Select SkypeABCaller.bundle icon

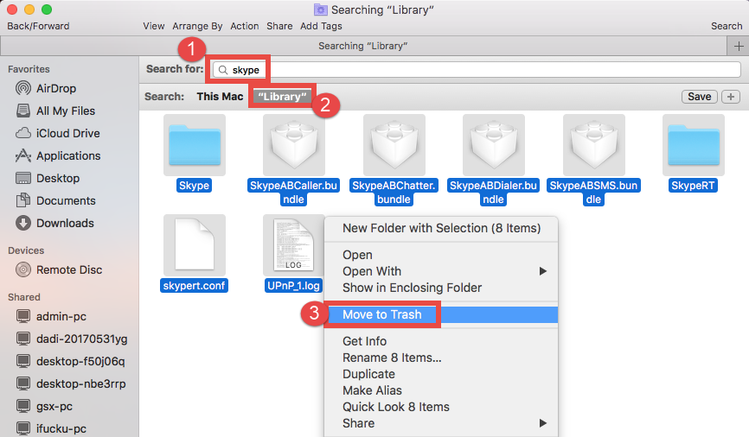(294, 145)
